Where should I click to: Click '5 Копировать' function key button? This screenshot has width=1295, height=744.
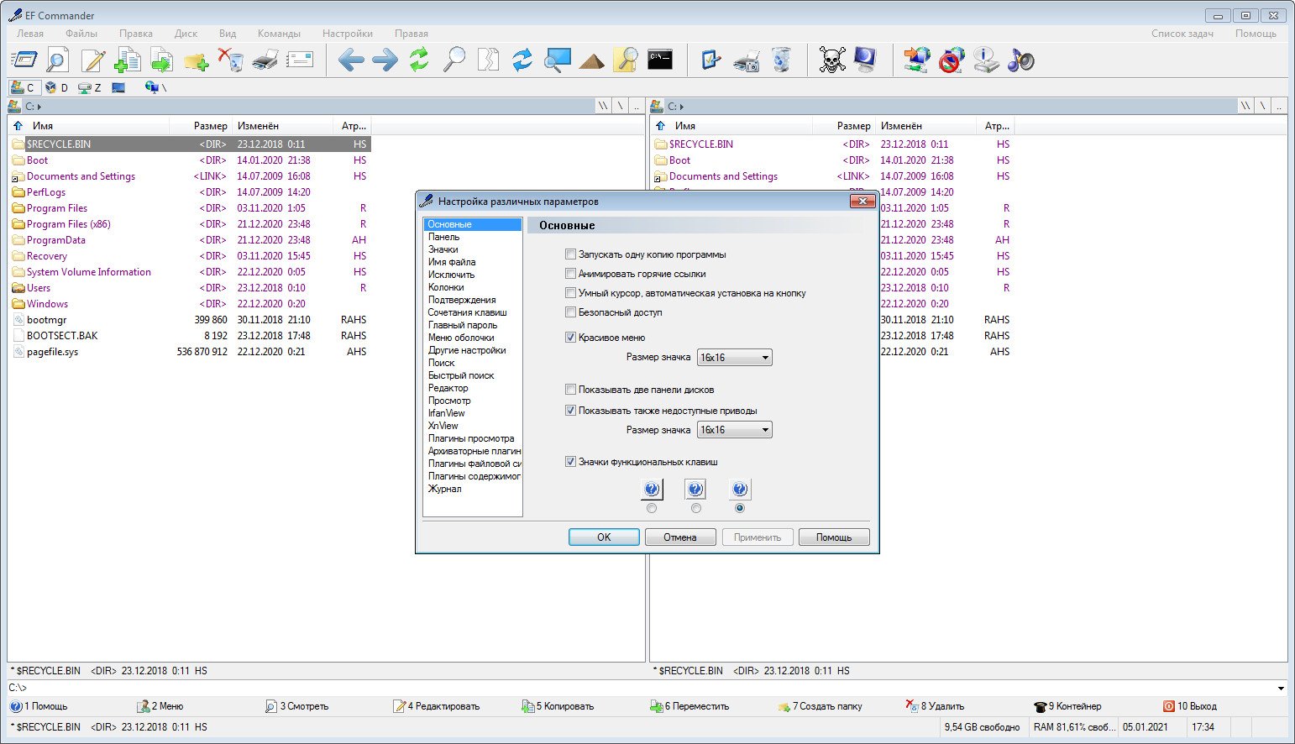558,706
